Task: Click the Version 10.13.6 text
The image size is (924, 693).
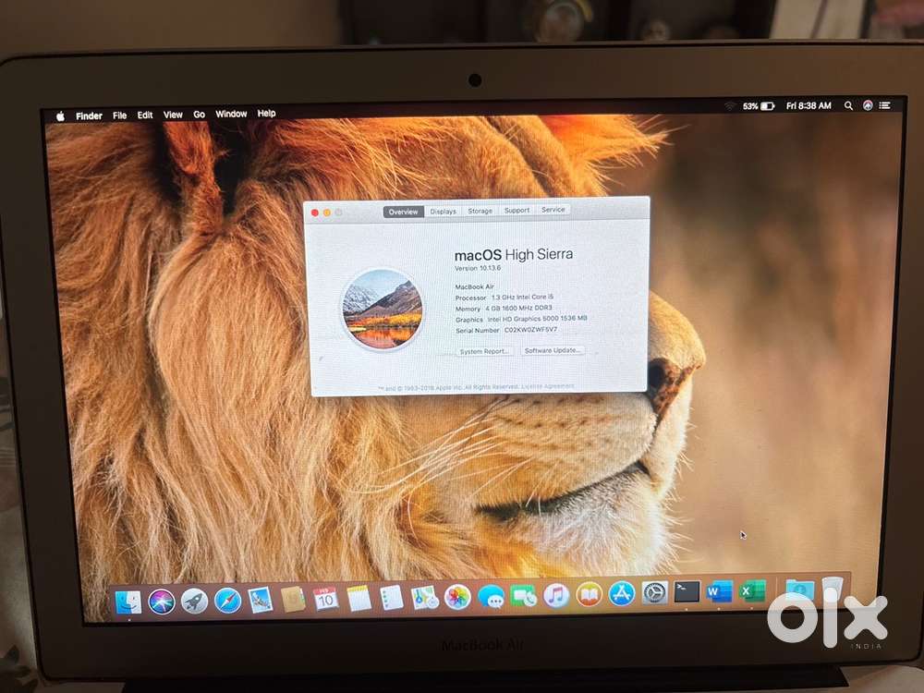Action: 478,268
